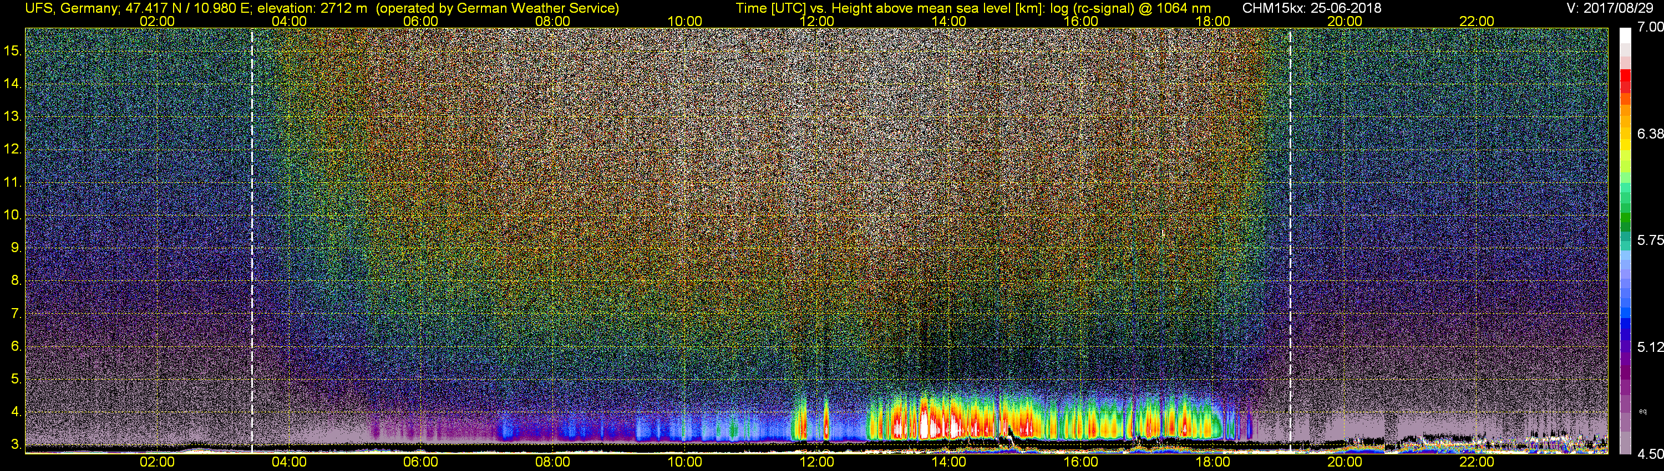Image resolution: width=1664 pixels, height=471 pixels.
Task: Click '06:00' on the top time axis
Action: (x=420, y=21)
